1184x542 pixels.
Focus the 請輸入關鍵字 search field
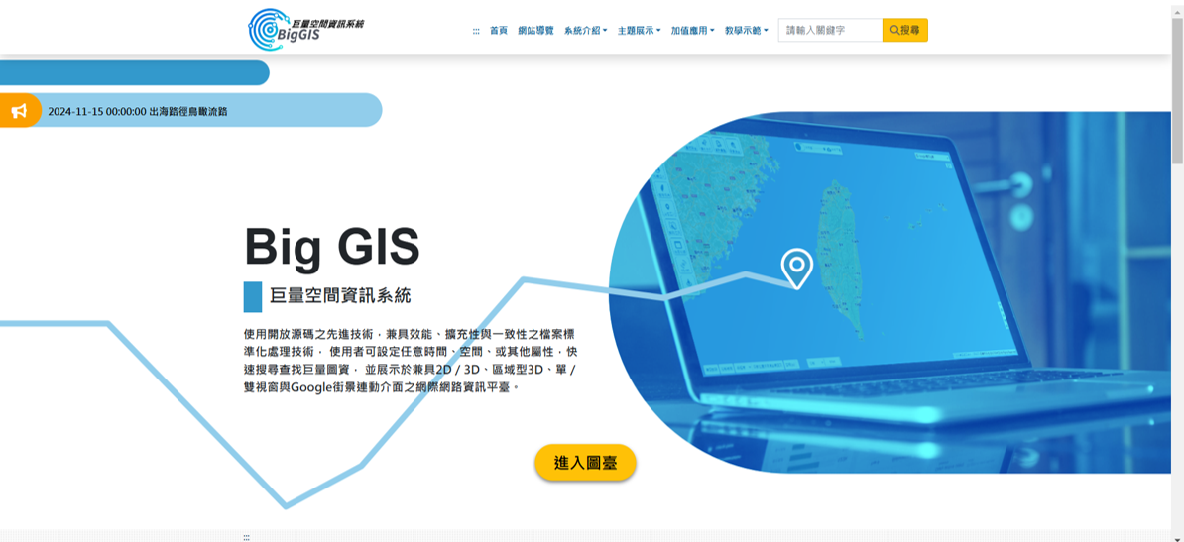[830, 30]
